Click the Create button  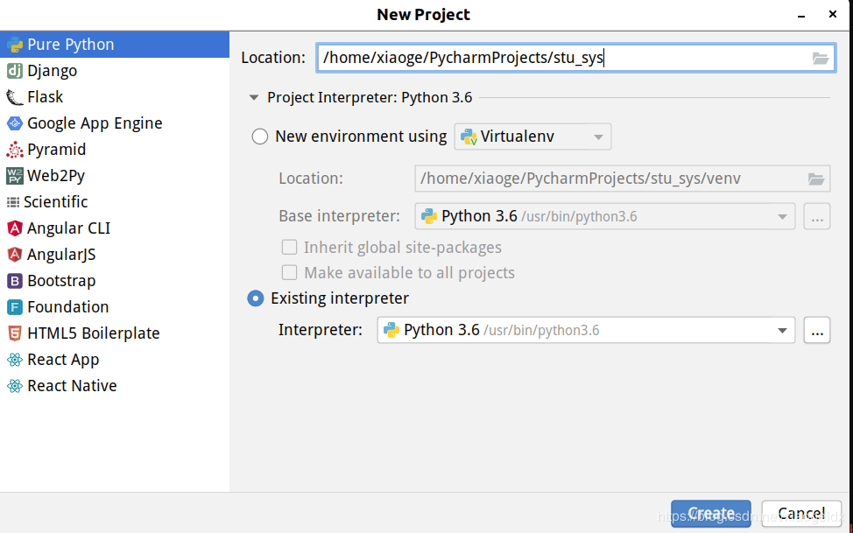click(x=711, y=514)
